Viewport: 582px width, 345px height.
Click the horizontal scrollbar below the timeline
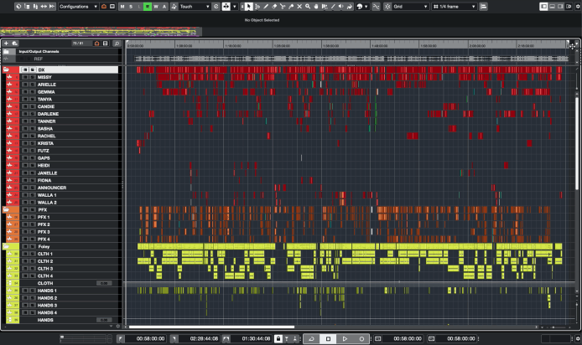(210, 327)
